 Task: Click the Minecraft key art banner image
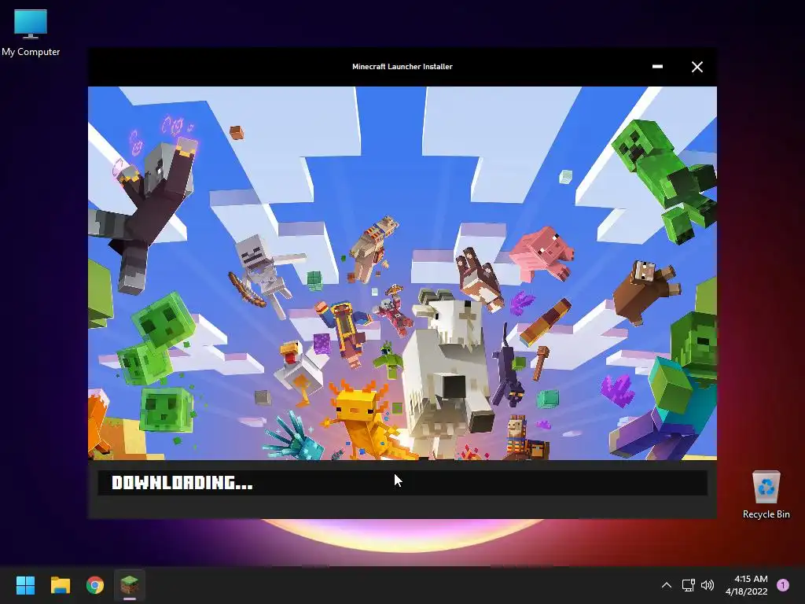pos(402,273)
